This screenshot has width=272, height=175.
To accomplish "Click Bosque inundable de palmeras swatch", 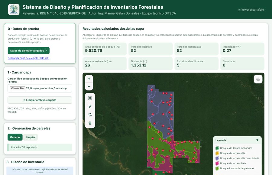I will [x=217, y=168].
